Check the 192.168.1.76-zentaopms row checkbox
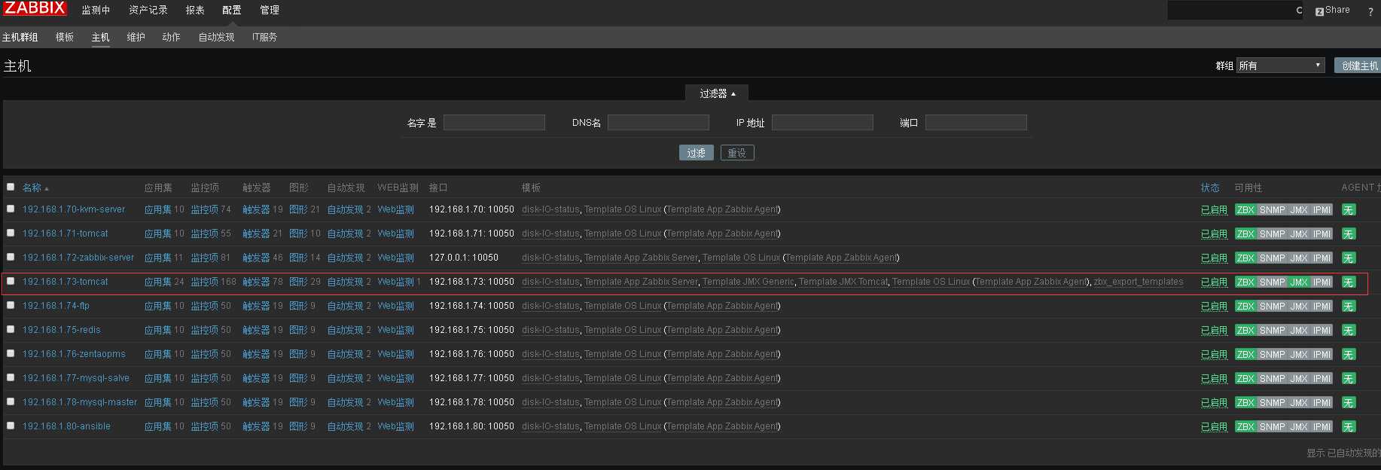This screenshot has width=1381, height=470. click(x=11, y=353)
